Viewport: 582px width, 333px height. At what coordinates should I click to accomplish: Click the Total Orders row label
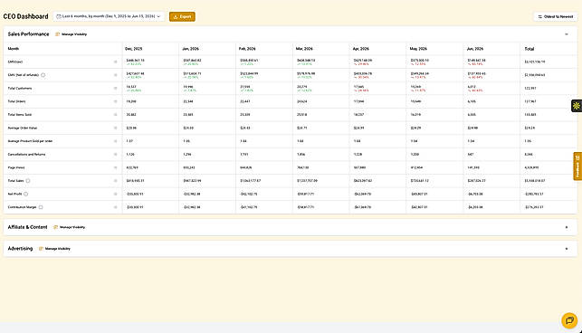click(x=16, y=101)
